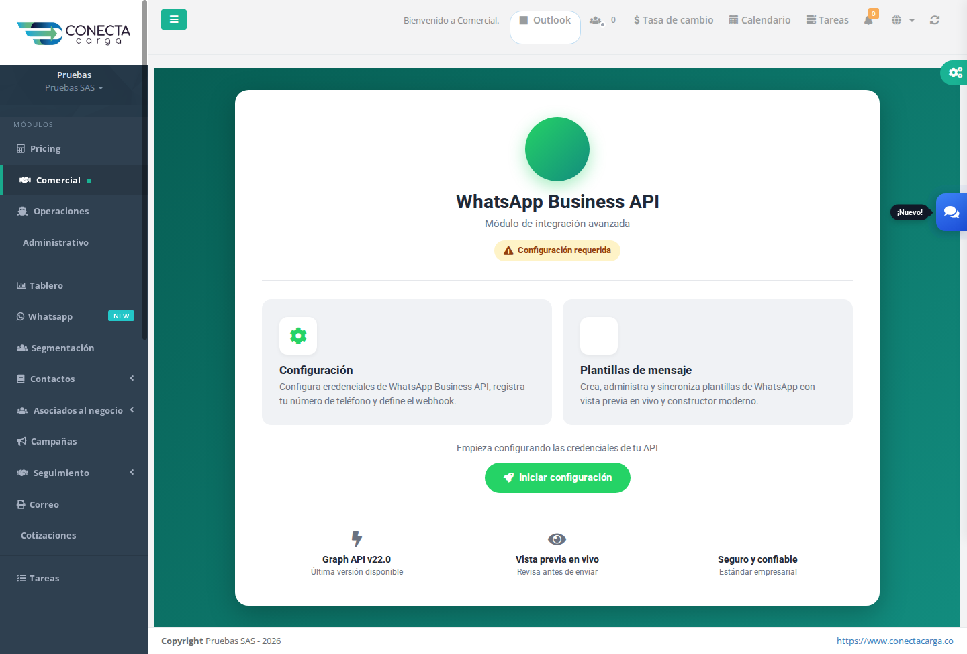This screenshot has height=654, width=967.
Task: Click the Outlook button in header
Action: [x=545, y=27]
